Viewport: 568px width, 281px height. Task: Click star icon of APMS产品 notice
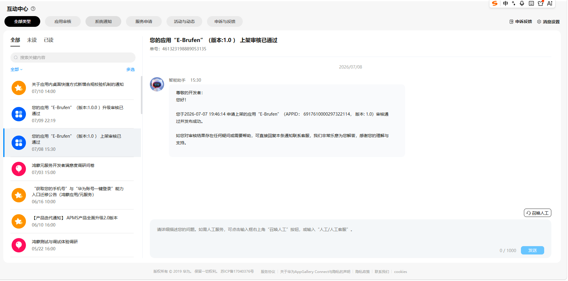pyautogui.click(x=19, y=221)
